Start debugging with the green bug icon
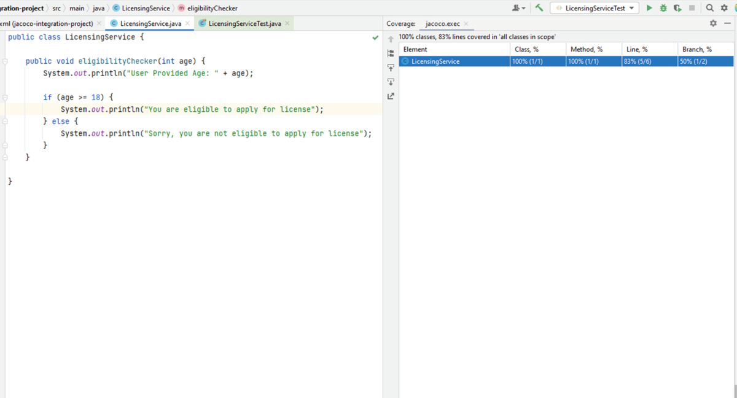The width and height of the screenshot is (737, 398). (663, 8)
